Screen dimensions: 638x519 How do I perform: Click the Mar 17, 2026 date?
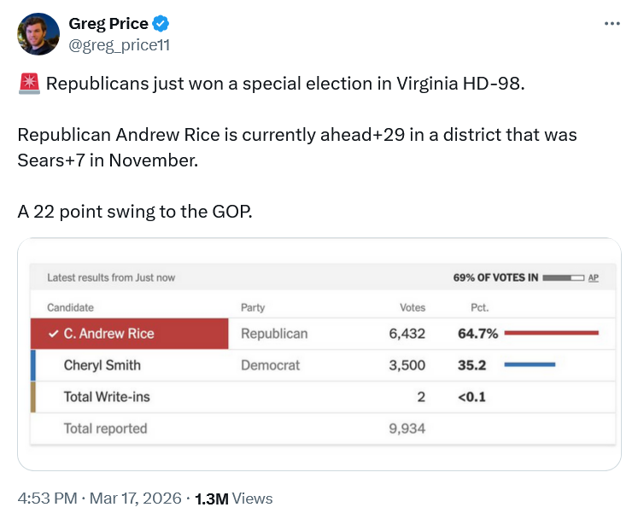tap(136, 499)
